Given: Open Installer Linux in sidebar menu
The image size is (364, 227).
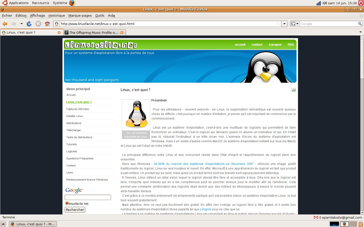Looking at the screenshot, I should 75,116.
